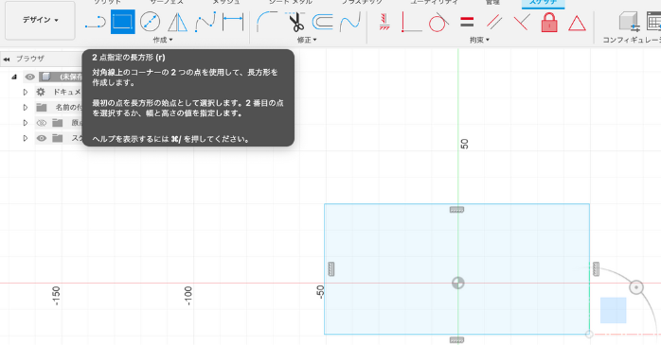Click the ドキュメント tree row label
The height and width of the screenshot is (345, 661).
click(66, 92)
